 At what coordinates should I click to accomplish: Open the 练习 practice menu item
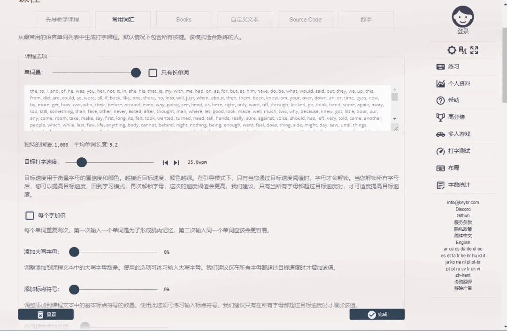(x=453, y=67)
